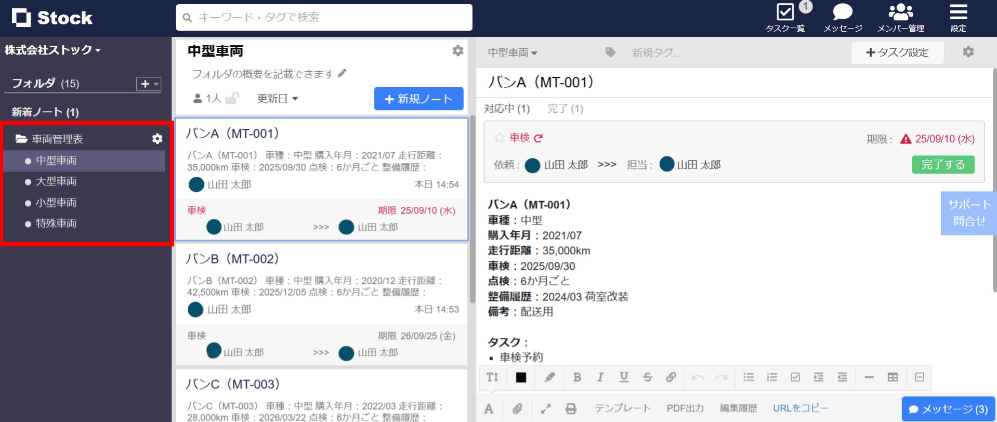Screen dimensions: 997x422
Task: Apply bold formatting
Action: (577, 377)
